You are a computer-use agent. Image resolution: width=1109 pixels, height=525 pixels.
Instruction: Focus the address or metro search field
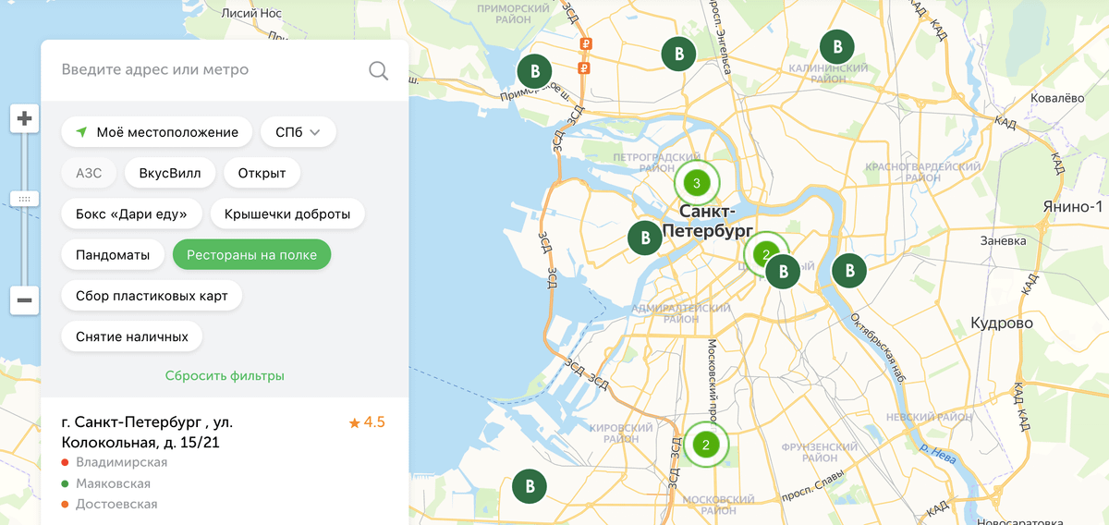coord(211,70)
